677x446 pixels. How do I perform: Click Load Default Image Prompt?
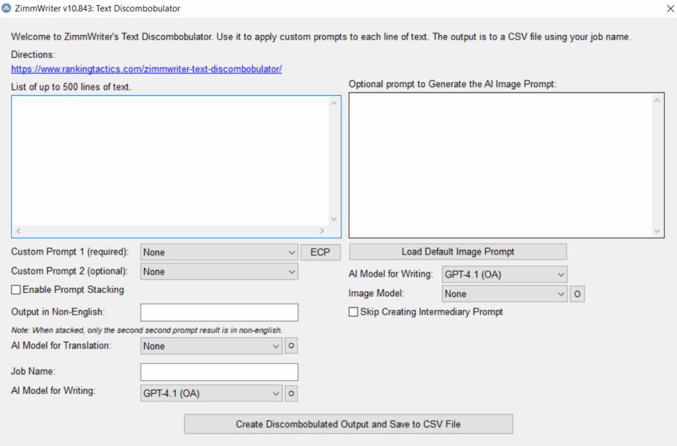tap(458, 251)
